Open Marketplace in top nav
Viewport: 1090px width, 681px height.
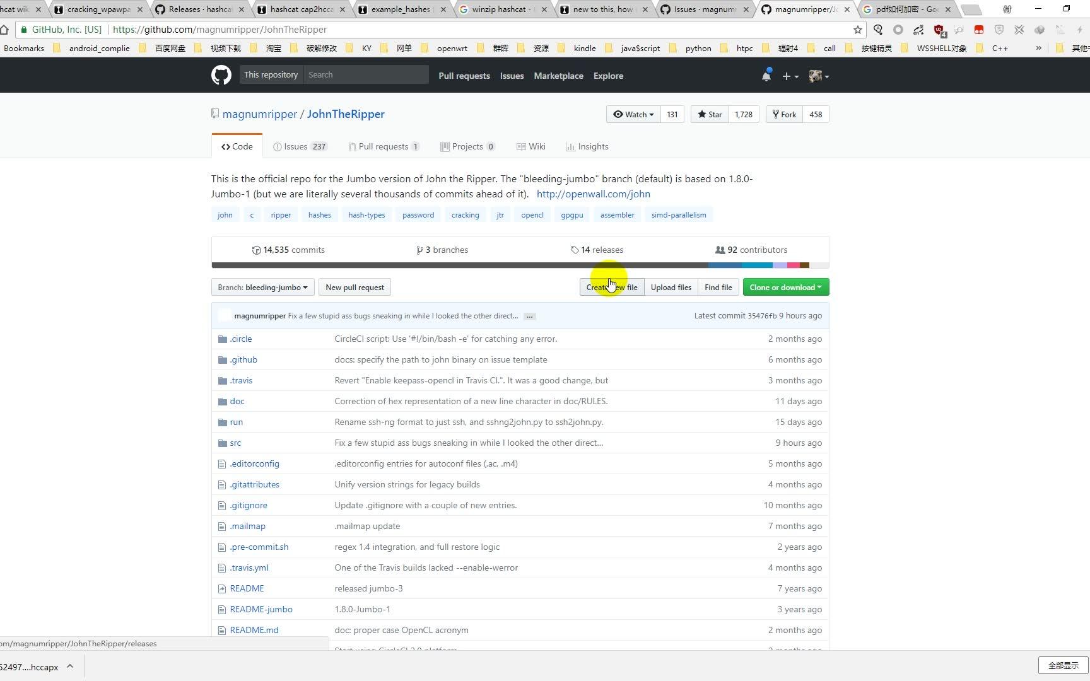coord(558,76)
